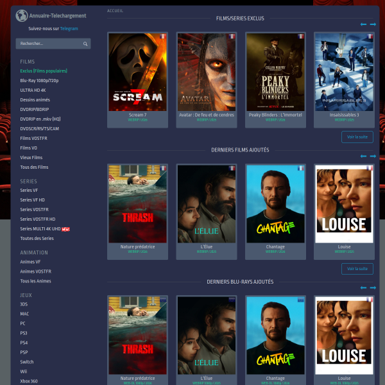Click the Accueil breadcrumb link
Screen dimensions: 385x385
116,11
